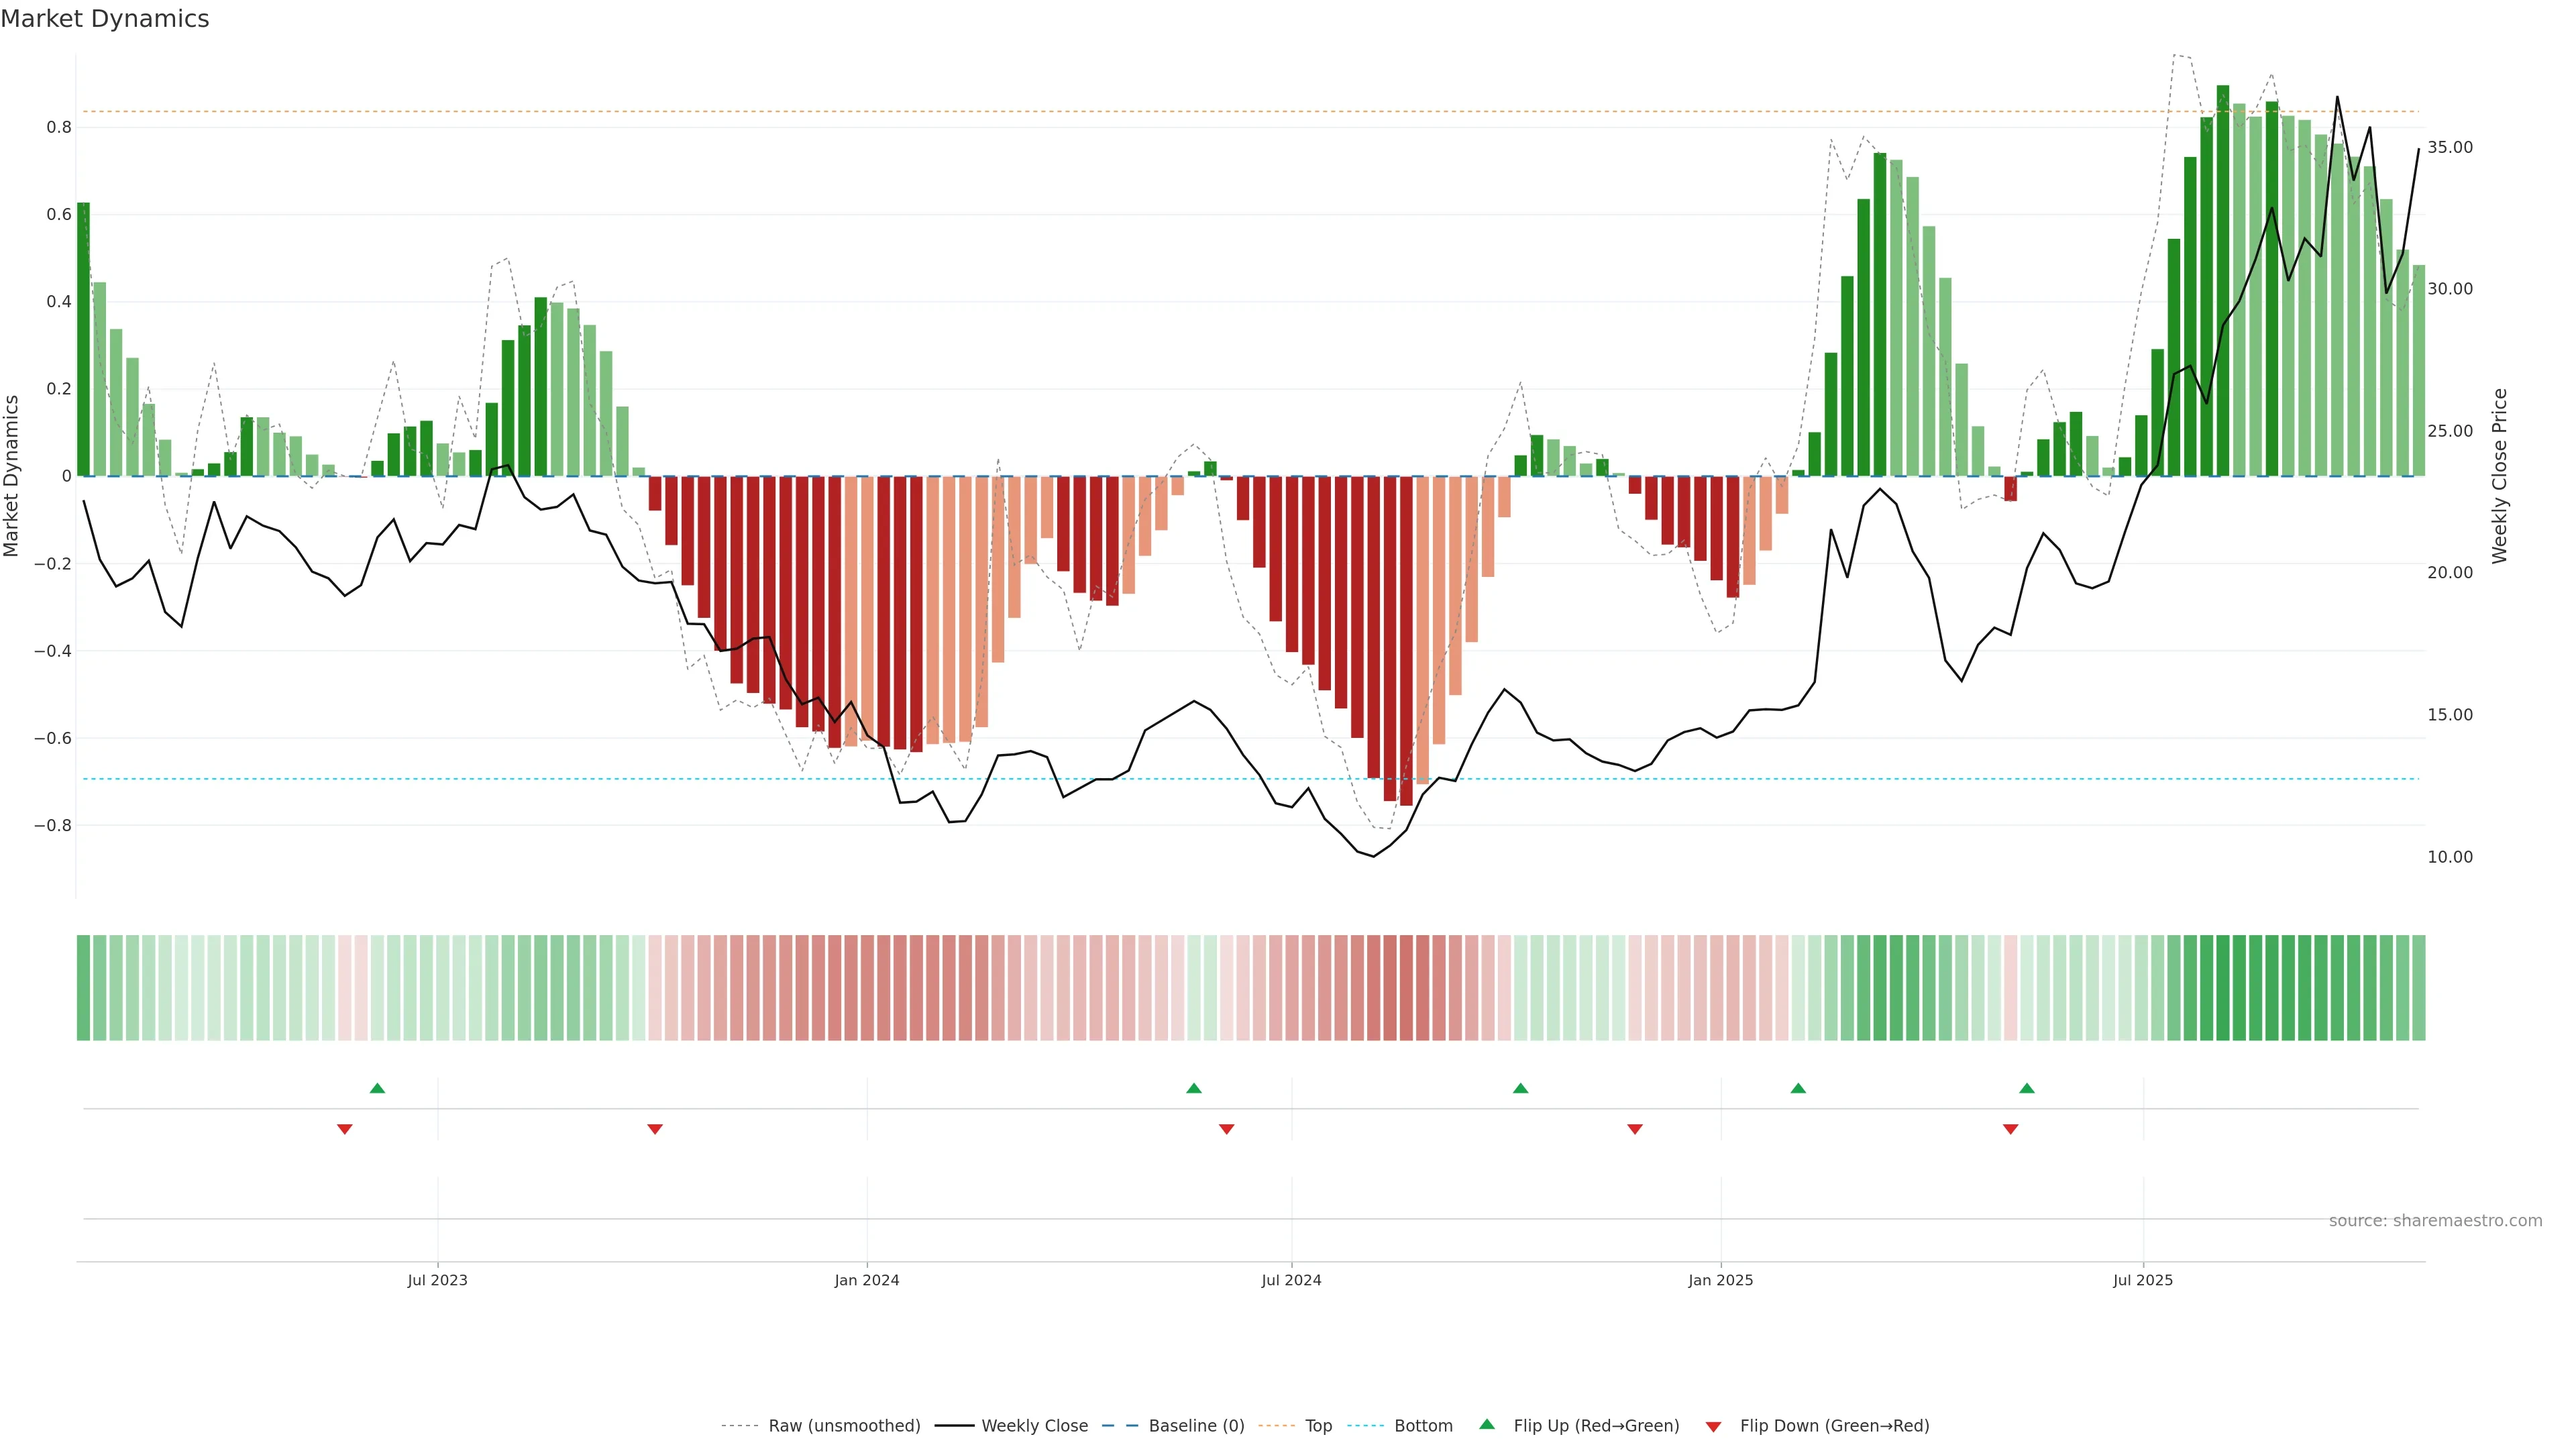Click the red flip-down marker just before Jan 2025
The width and height of the screenshot is (2576, 1449).
click(x=1635, y=1129)
